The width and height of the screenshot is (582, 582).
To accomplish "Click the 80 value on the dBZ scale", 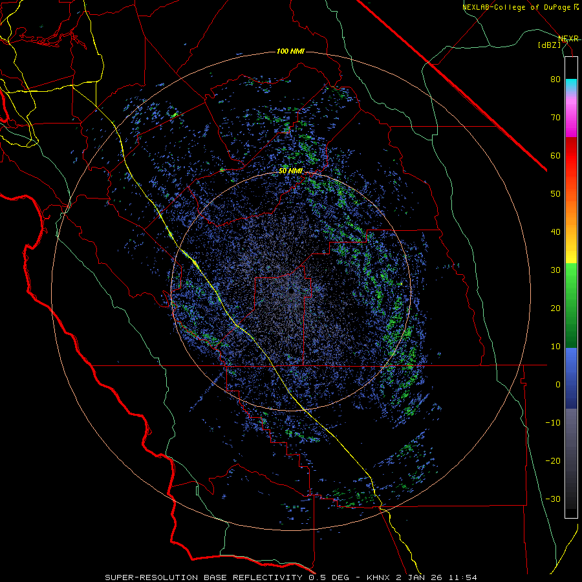I will pyautogui.click(x=555, y=79).
